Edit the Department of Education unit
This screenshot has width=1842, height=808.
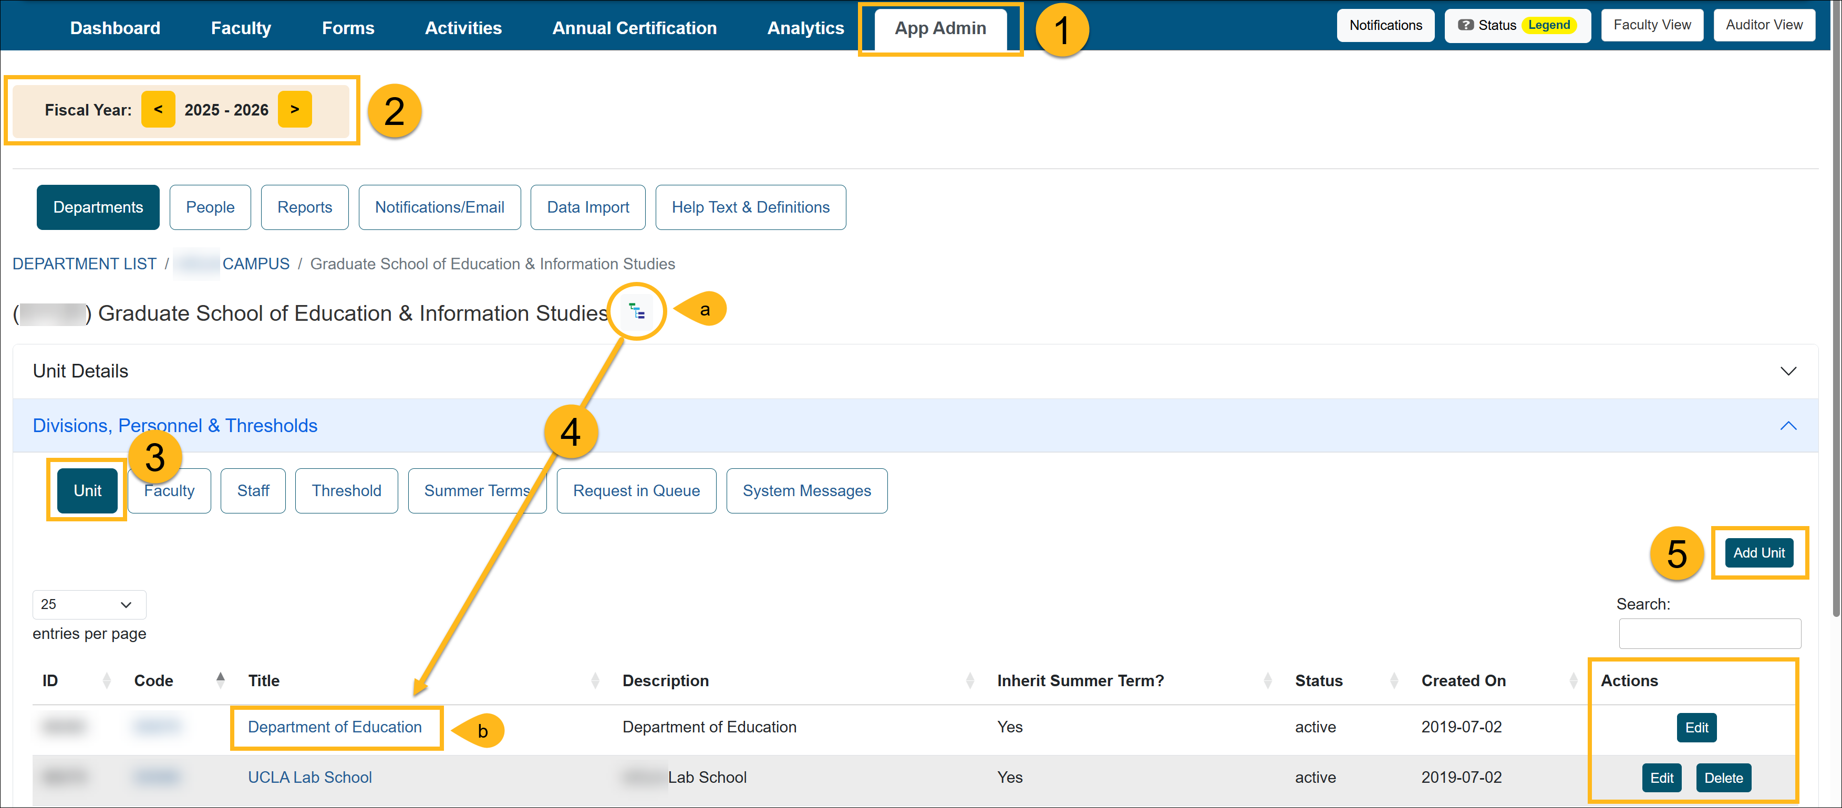[x=1697, y=727]
